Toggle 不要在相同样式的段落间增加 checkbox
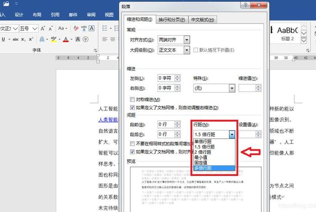316x212 pixels. (x=132, y=143)
